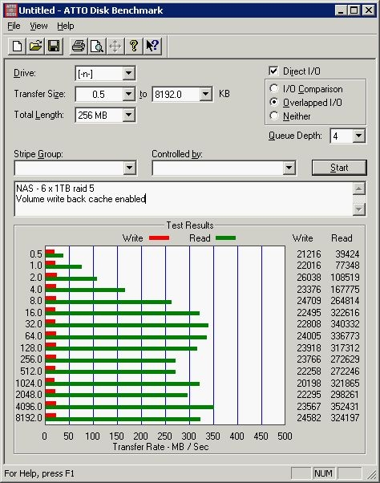Click the Test Results group heading

tap(190, 225)
